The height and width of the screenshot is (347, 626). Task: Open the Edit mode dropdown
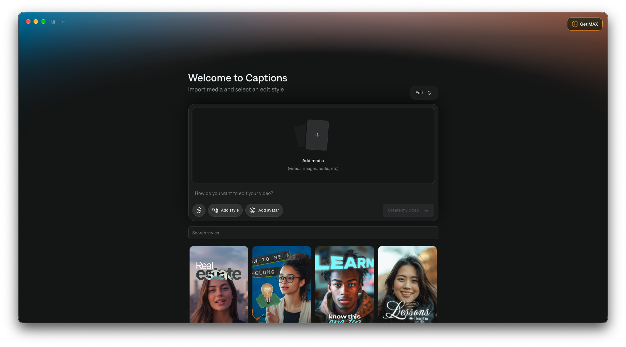tap(424, 93)
